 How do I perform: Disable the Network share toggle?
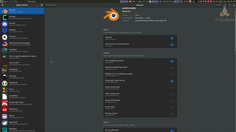[172, 38]
